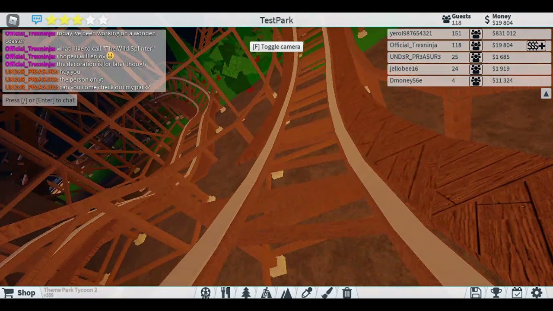Screen dimensions: 553x311
Task: Click the Money dollar sign icon
Action: click(x=487, y=20)
